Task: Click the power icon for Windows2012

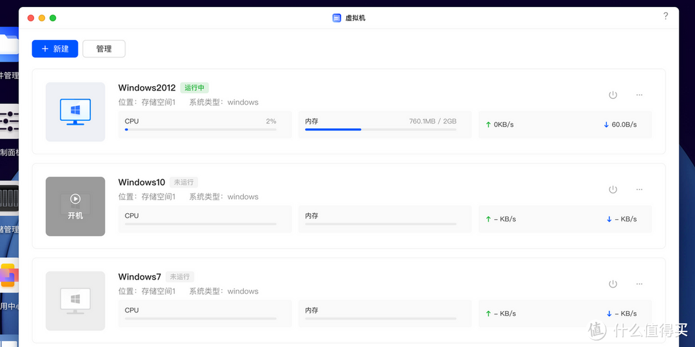Action: point(613,94)
